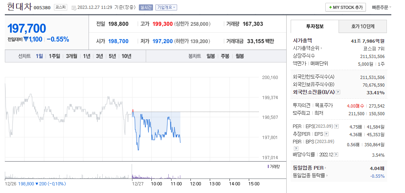Show 월봉 candlestick chart

coord(240,56)
